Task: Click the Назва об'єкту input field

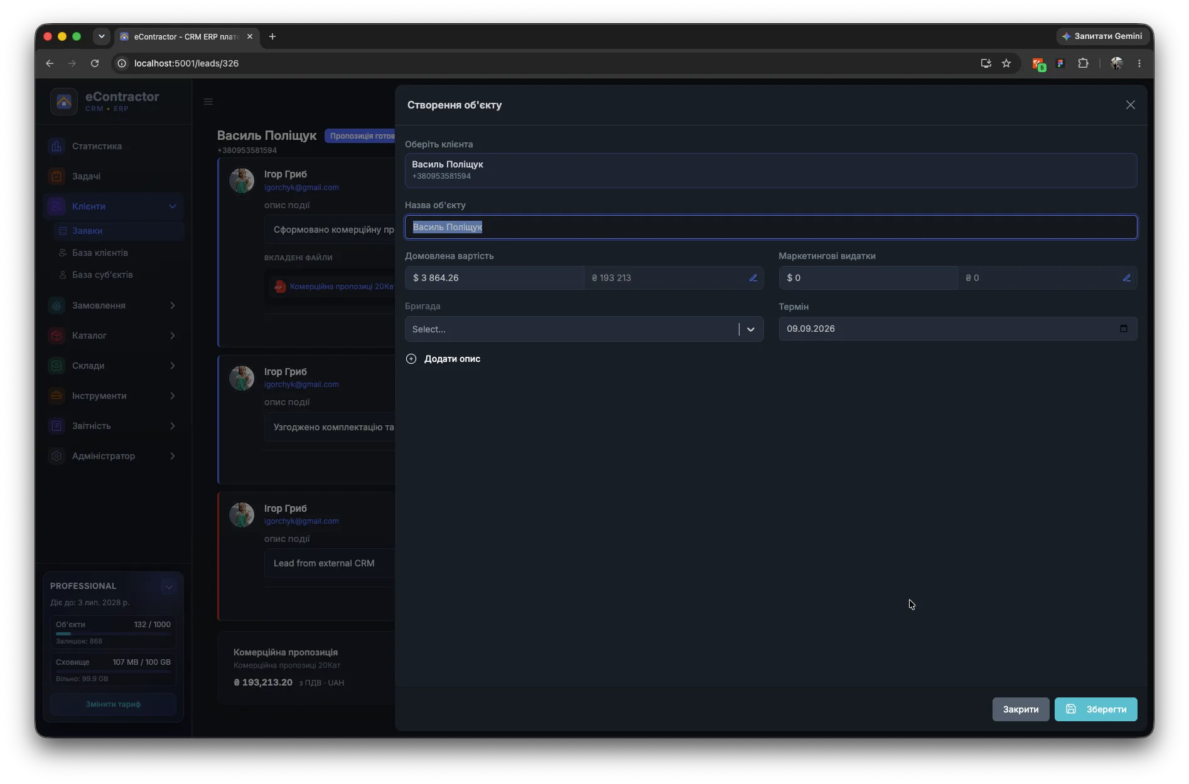Action: coord(770,227)
